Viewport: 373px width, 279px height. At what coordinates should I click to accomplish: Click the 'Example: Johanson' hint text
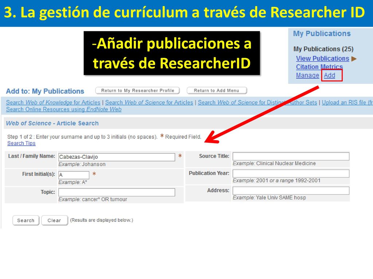pyautogui.click(x=82, y=164)
